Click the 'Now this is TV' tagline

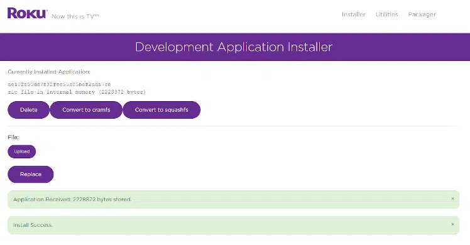pos(75,16)
